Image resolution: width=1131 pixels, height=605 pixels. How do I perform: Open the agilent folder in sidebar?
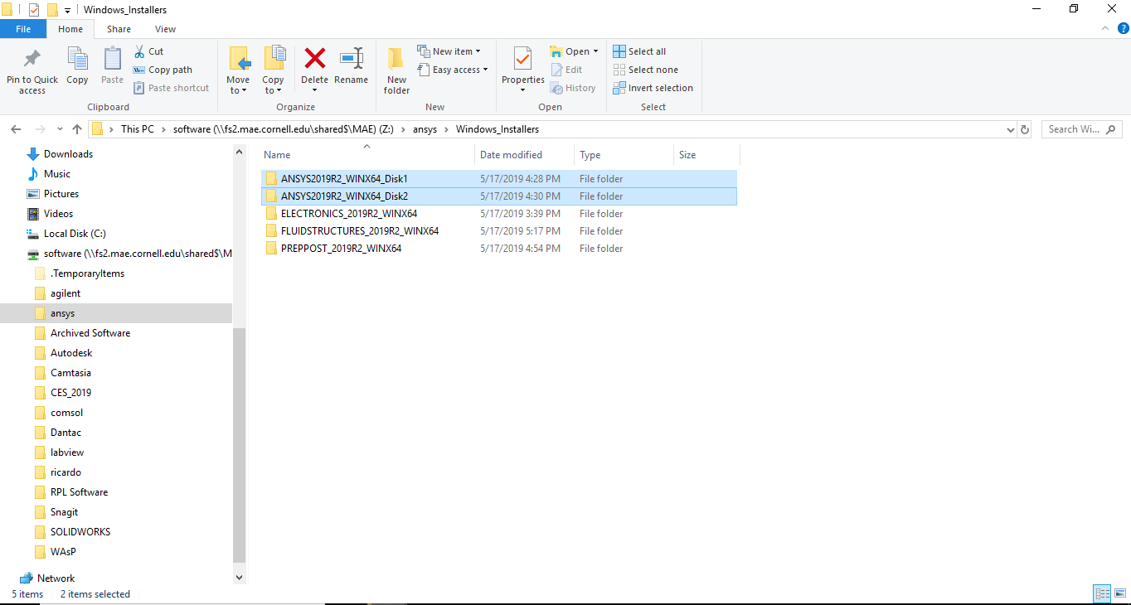pyautogui.click(x=66, y=293)
